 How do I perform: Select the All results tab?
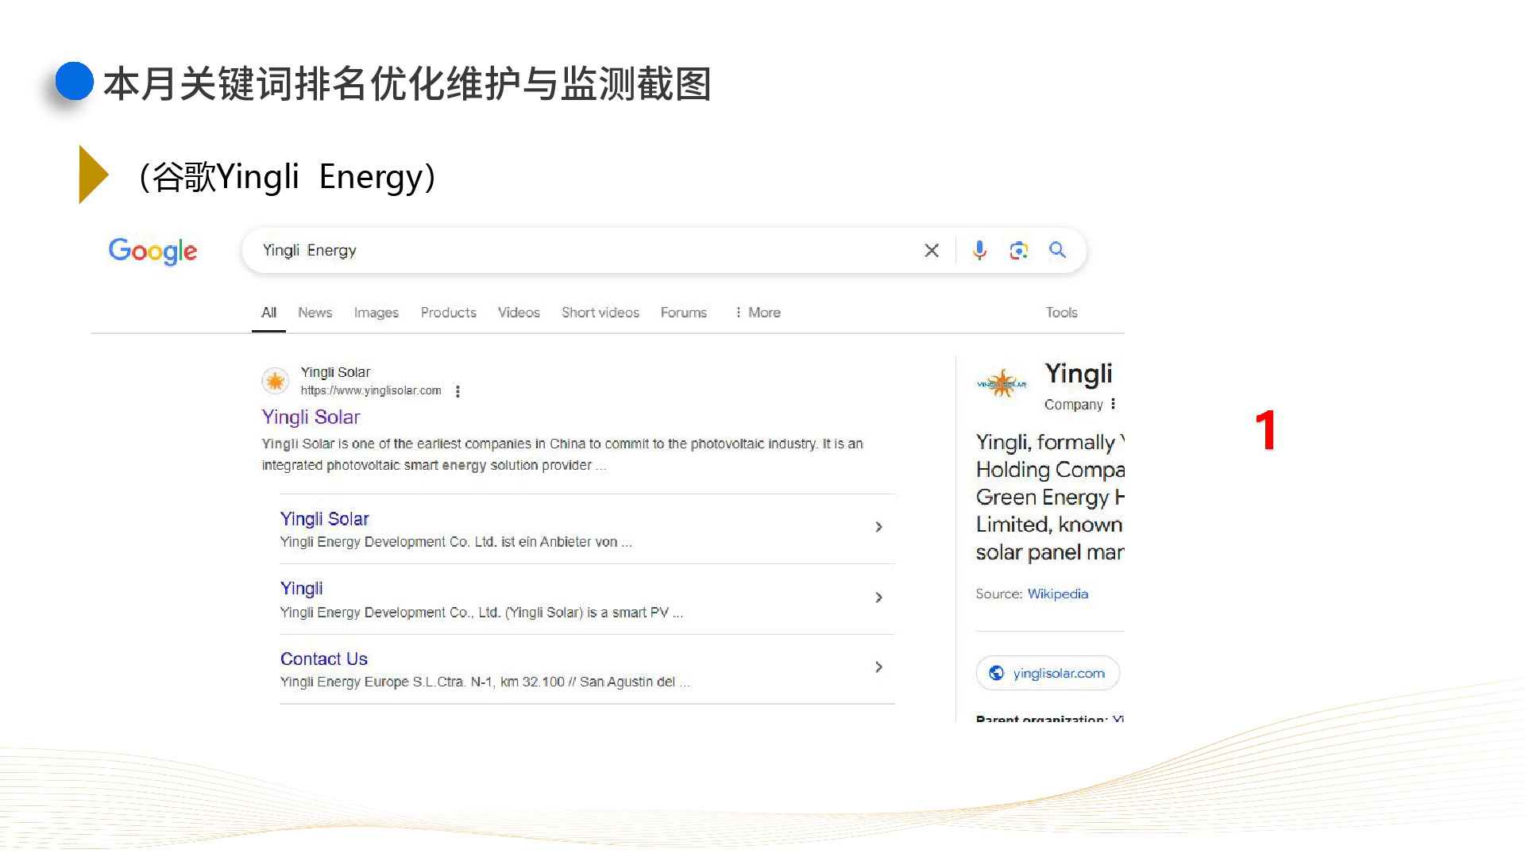[x=269, y=313]
